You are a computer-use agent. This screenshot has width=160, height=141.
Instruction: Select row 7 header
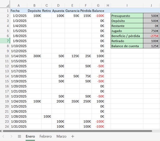pyautogui.click(x=5, y=41)
